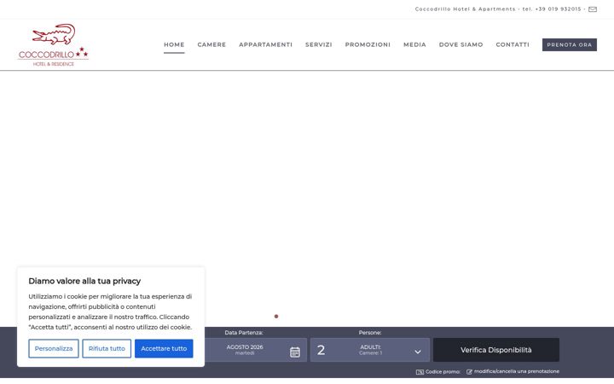Reject cookies with Rifiuta tutto
Screen dimensions: 614x384
[x=107, y=348]
